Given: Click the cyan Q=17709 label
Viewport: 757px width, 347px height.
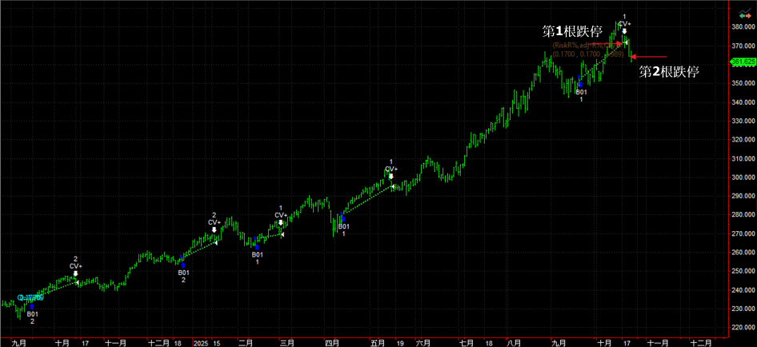Looking at the screenshot, I should (31, 297).
